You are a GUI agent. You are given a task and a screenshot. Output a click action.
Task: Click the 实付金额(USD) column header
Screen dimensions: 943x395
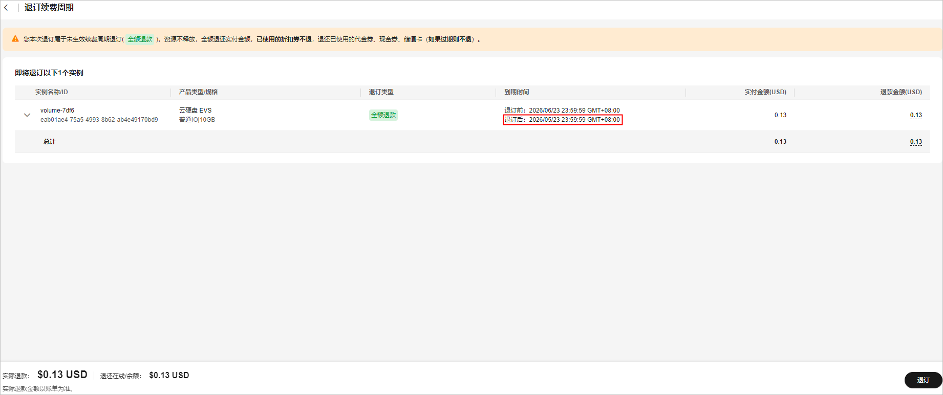coord(765,92)
